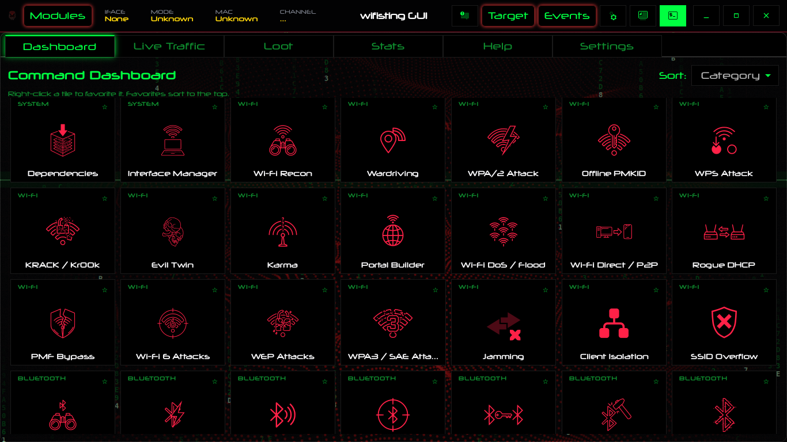Click the skull logo beside Modules
787x442 pixels.
[12, 16]
